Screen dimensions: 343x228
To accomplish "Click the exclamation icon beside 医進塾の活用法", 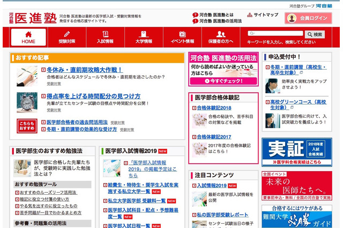I will pyautogui.click(x=195, y=21).
